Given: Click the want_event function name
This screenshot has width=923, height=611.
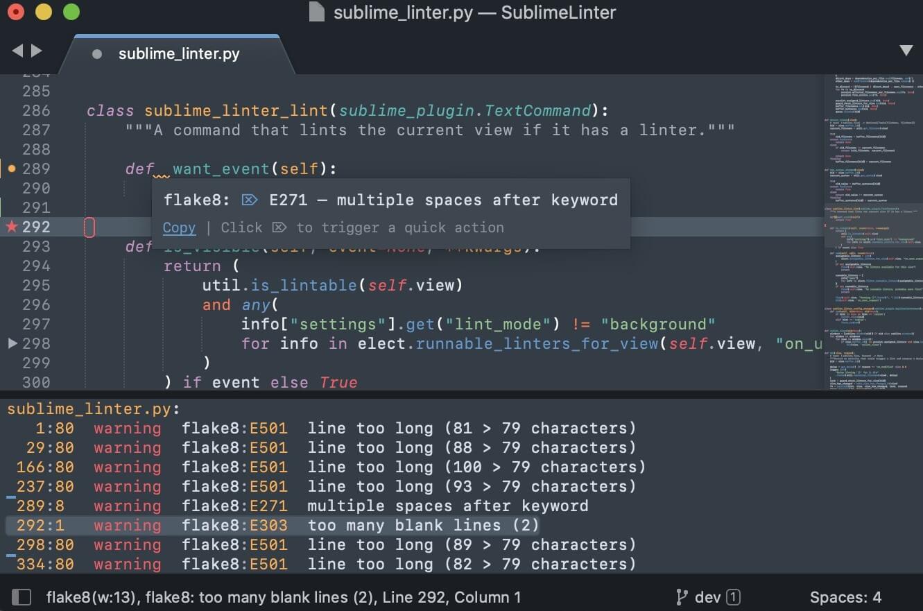Looking at the screenshot, I should (x=221, y=169).
